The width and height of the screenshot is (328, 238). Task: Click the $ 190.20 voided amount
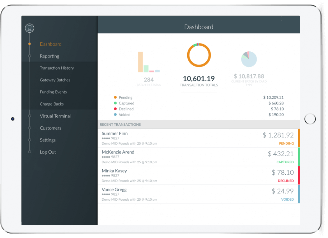[276, 115]
